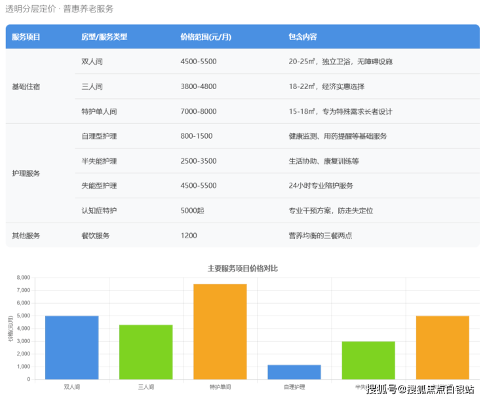Click the 其他服务 category cell
Screen dimensions: 485x400
pos(26,236)
